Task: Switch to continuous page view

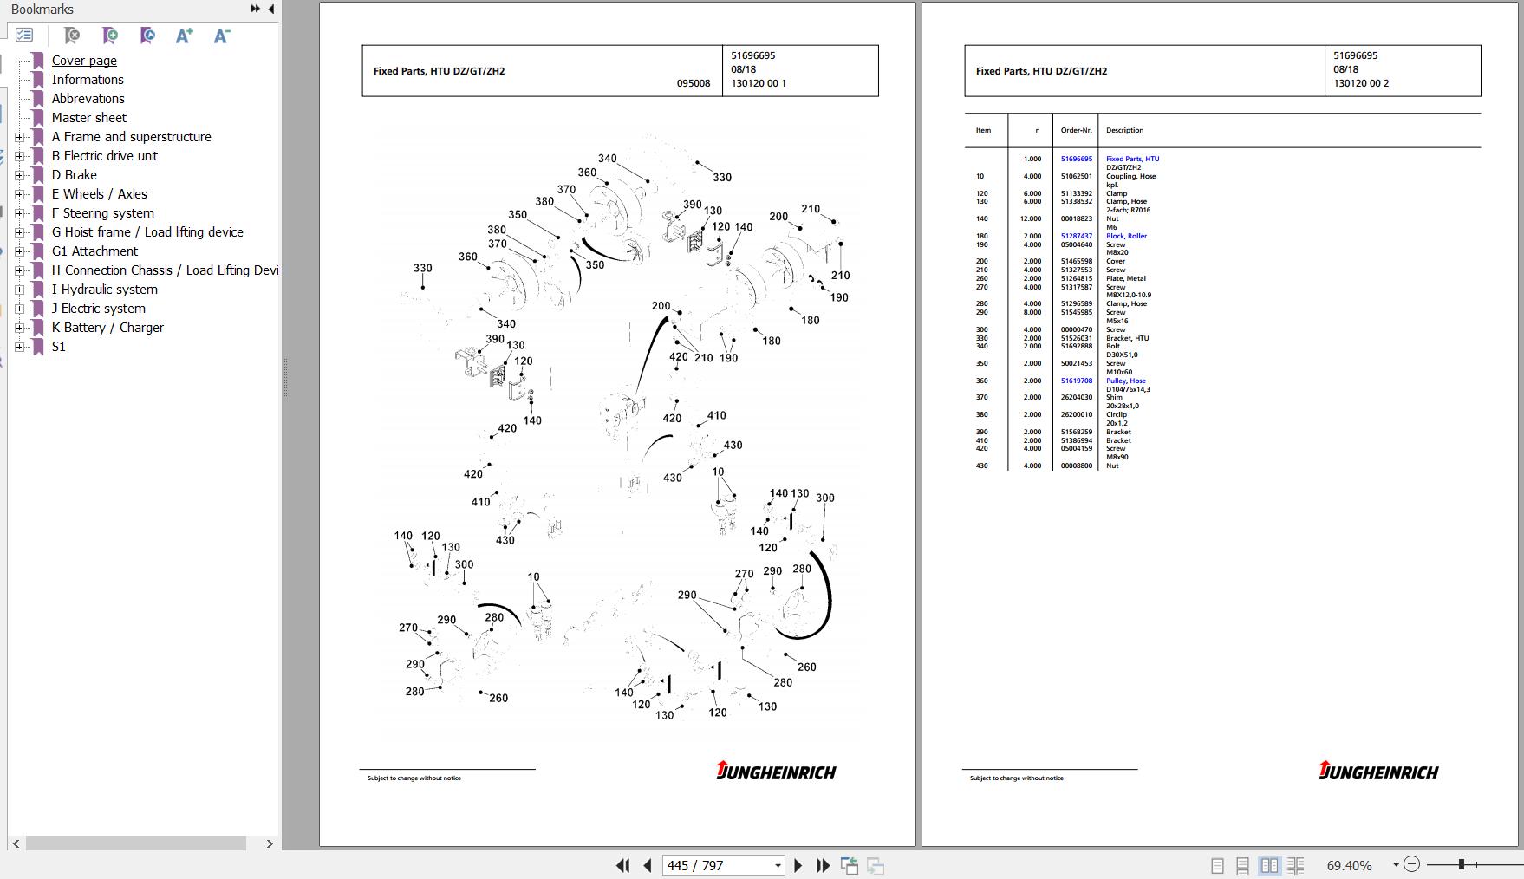Action: tap(1242, 865)
